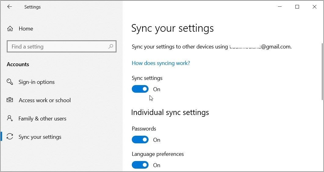Image resolution: width=324 pixels, height=172 pixels.
Task: Select Family & other users
Action: pyautogui.click(x=42, y=119)
